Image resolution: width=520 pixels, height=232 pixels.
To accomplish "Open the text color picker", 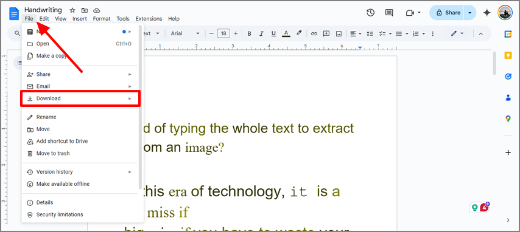I will click(x=286, y=33).
